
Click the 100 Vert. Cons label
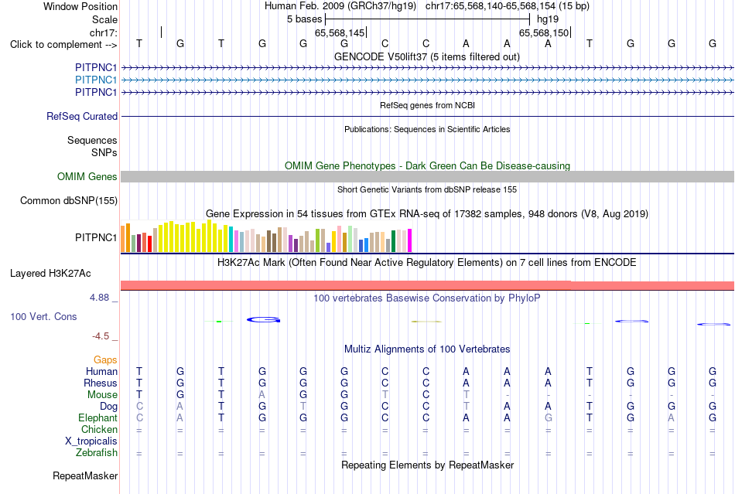[43, 316]
